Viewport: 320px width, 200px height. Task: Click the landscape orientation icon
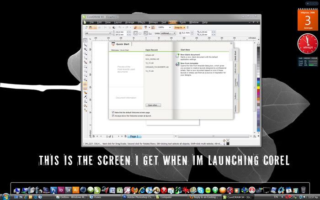point(140,33)
